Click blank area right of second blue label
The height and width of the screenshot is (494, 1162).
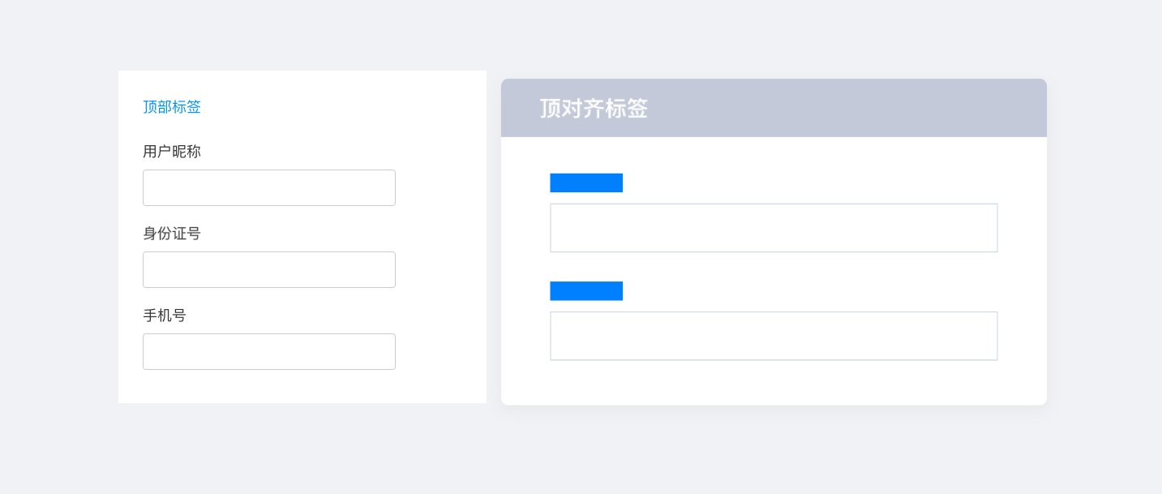point(811,291)
